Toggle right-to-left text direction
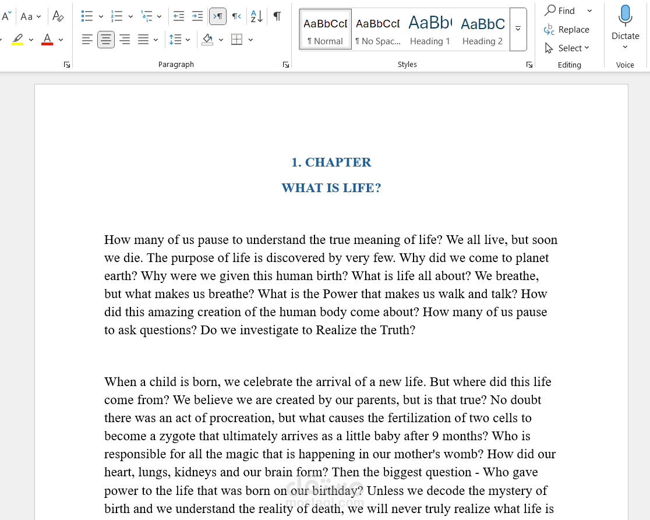The width and height of the screenshot is (650, 520). coord(236,16)
